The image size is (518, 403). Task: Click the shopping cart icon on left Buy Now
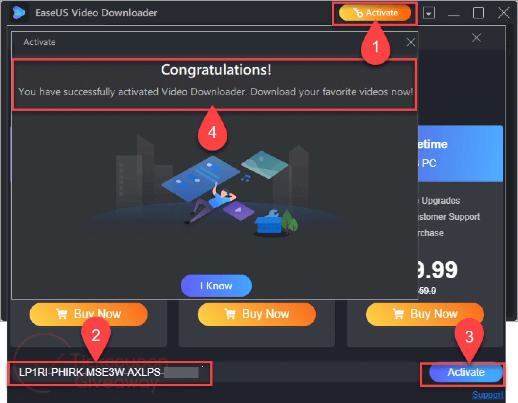tap(62, 314)
